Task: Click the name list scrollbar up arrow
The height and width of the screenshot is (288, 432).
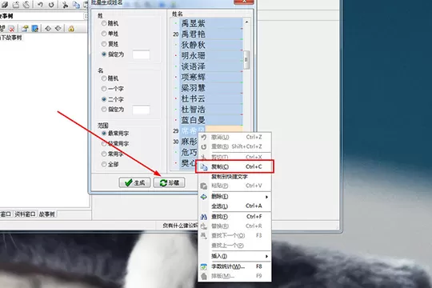Action: coord(247,22)
